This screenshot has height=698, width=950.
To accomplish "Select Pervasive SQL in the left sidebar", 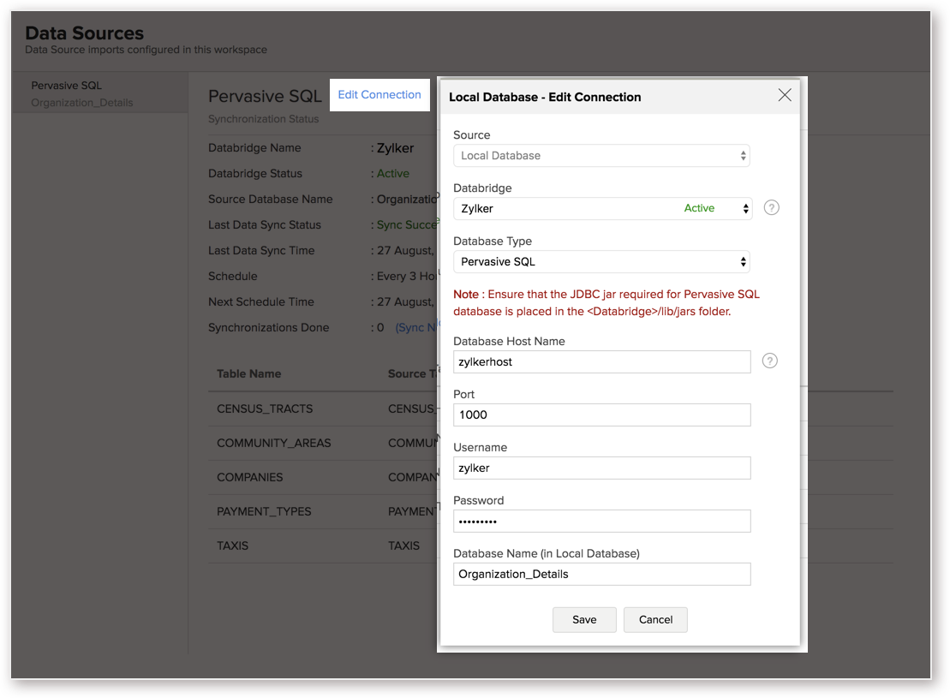I will click(67, 86).
